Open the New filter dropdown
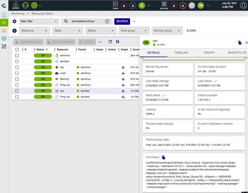 pos(39,21)
